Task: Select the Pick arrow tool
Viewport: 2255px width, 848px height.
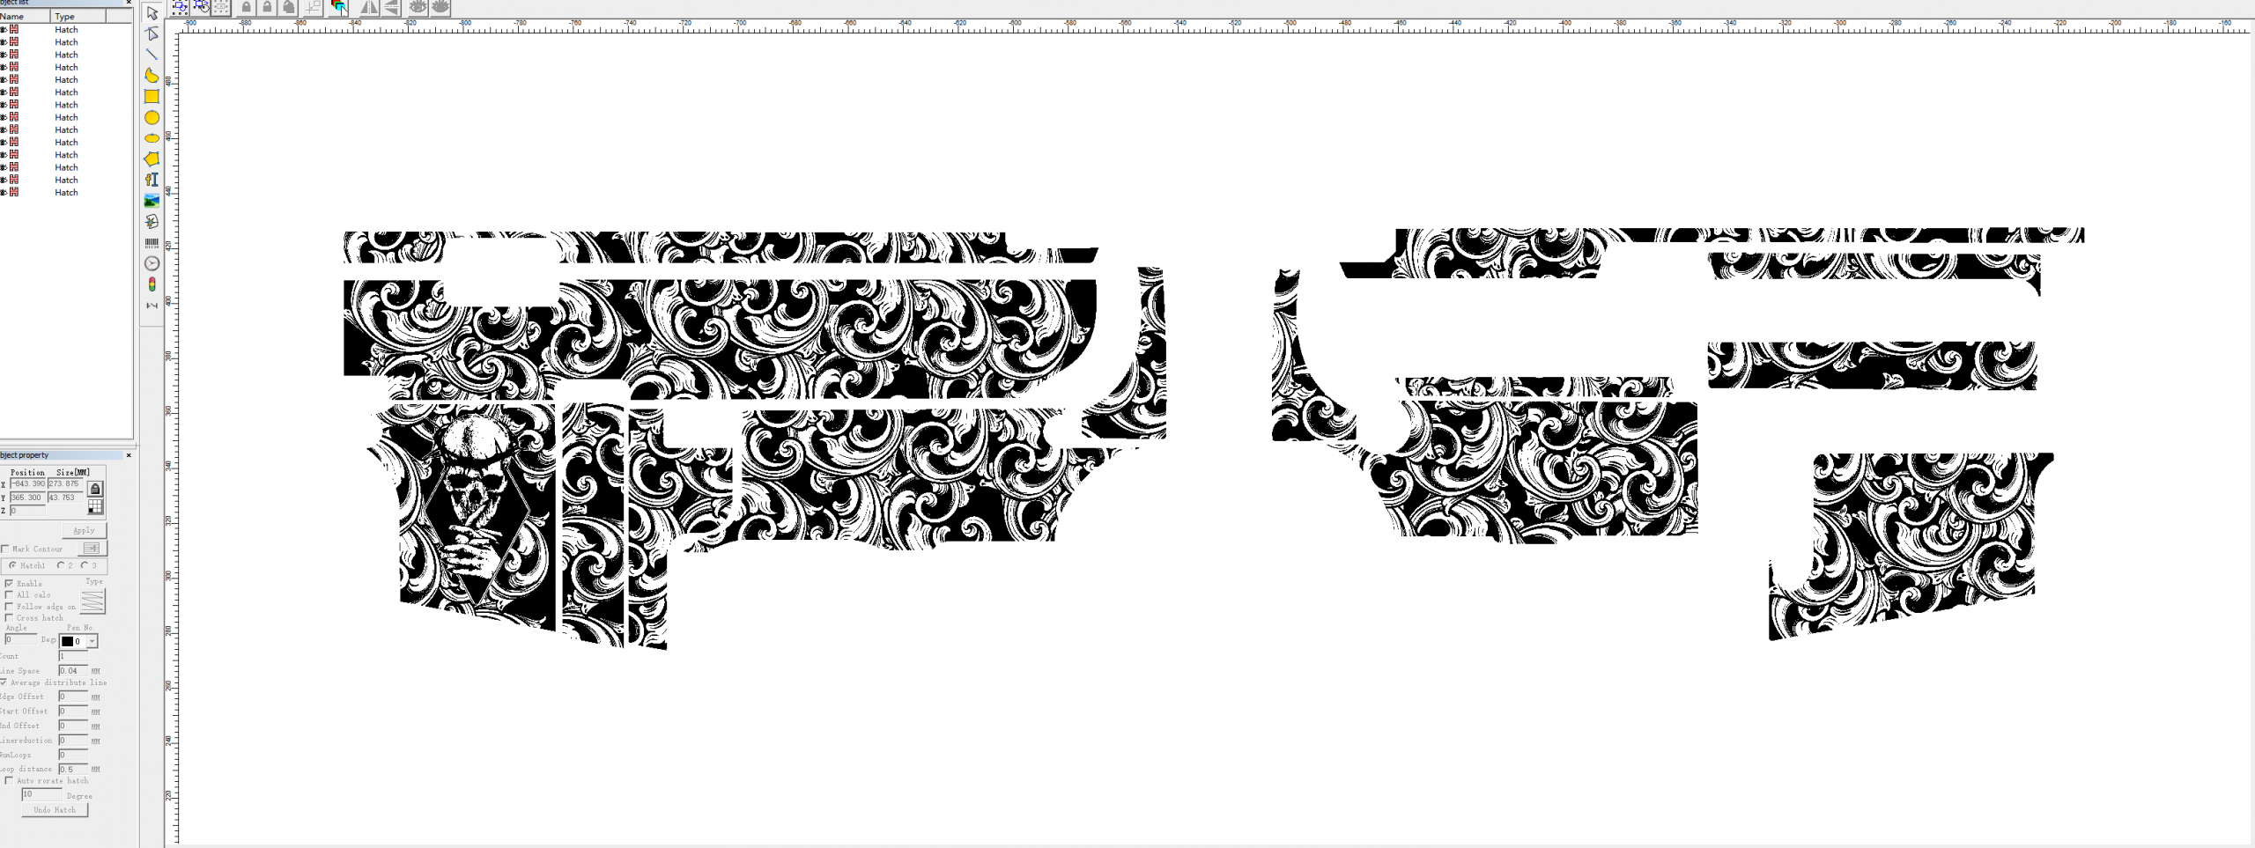Action: [152, 12]
